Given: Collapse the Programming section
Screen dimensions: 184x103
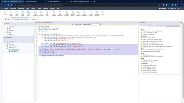Looking at the screenshot, I should 5,41.
